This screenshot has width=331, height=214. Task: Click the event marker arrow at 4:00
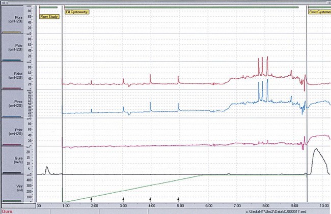tap(150, 199)
